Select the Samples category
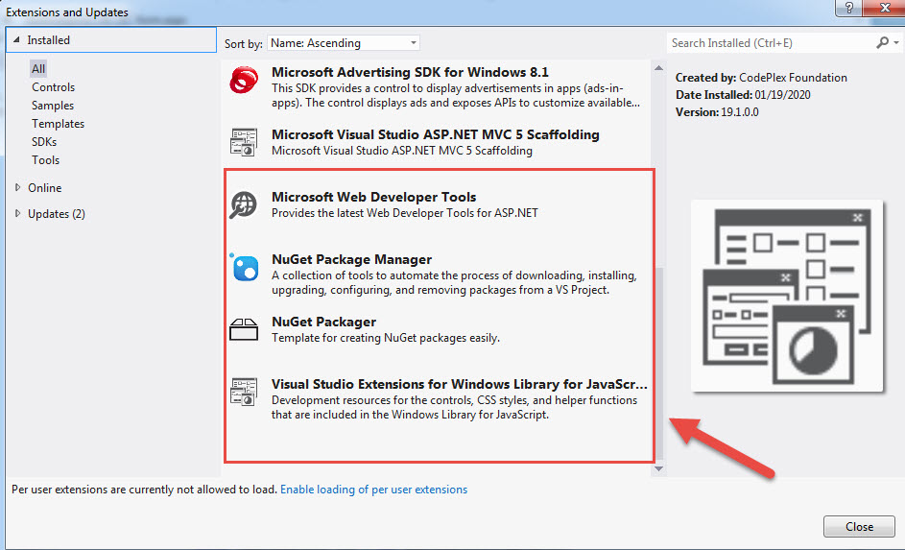 tap(53, 106)
